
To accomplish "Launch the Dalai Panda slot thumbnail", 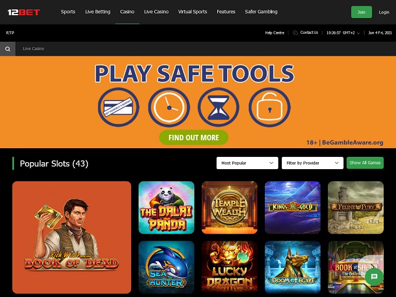I will tap(167, 207).
